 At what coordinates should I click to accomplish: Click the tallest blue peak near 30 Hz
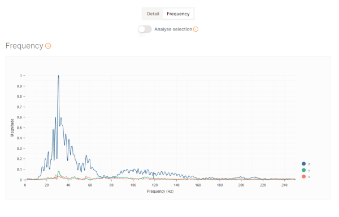[58, 76]
